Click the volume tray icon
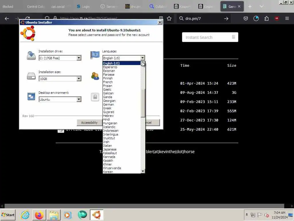Image resolution: width=294 pixels, height=221 pixels. click(x=267, y=215)
